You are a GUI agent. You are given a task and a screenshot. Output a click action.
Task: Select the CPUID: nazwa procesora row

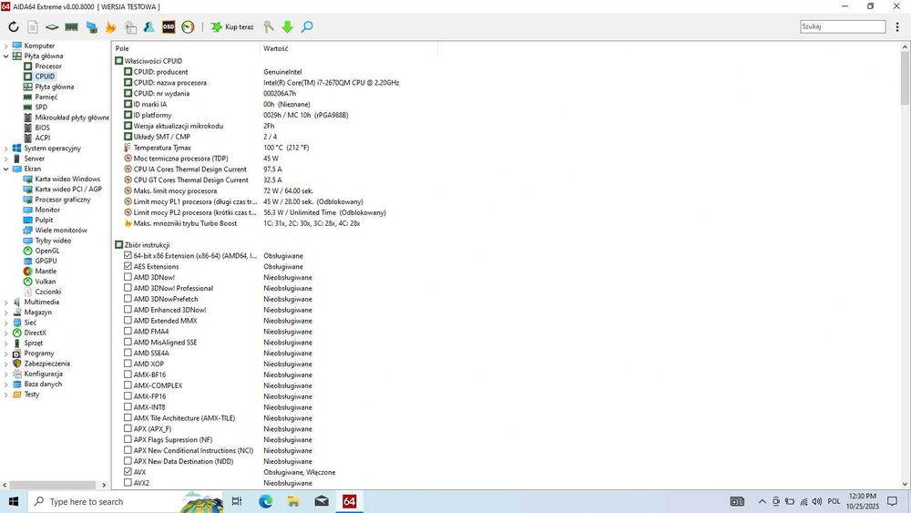click(273, 83)
